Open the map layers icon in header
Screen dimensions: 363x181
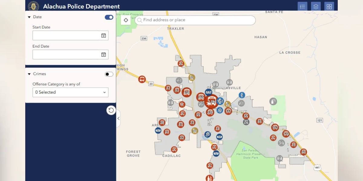coord(316,6)
